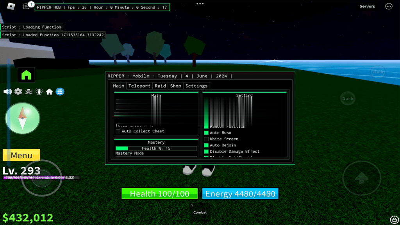Open game settings gear icon
This screenshot has width=400, height=225.
click(18, 91)
